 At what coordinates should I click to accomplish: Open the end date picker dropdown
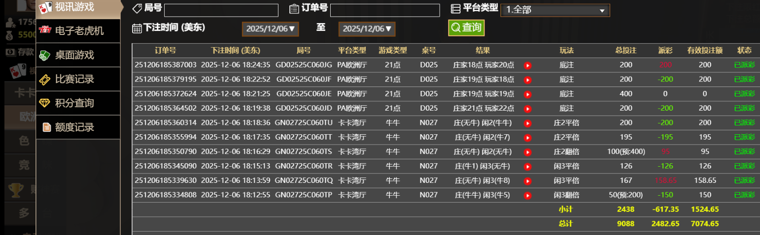click(x=367, y=29)
